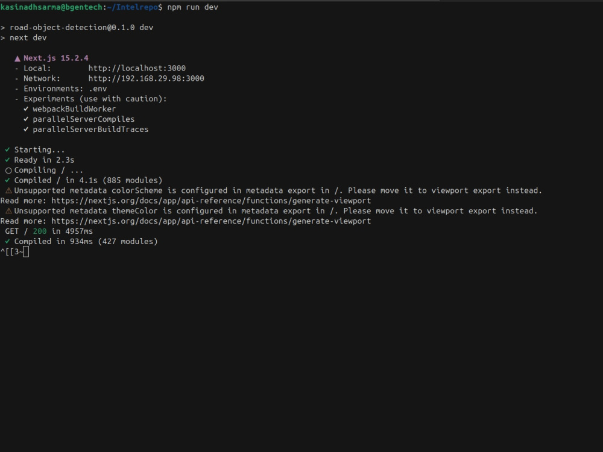Click the Next.js triangle logo icon
The height and width of the screenshot is (452, 603).
(x=17, y=58)
